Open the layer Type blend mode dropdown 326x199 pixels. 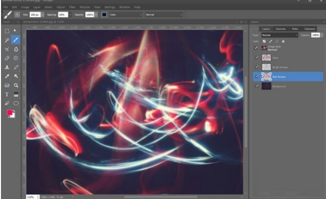click(x=279, y=35)
